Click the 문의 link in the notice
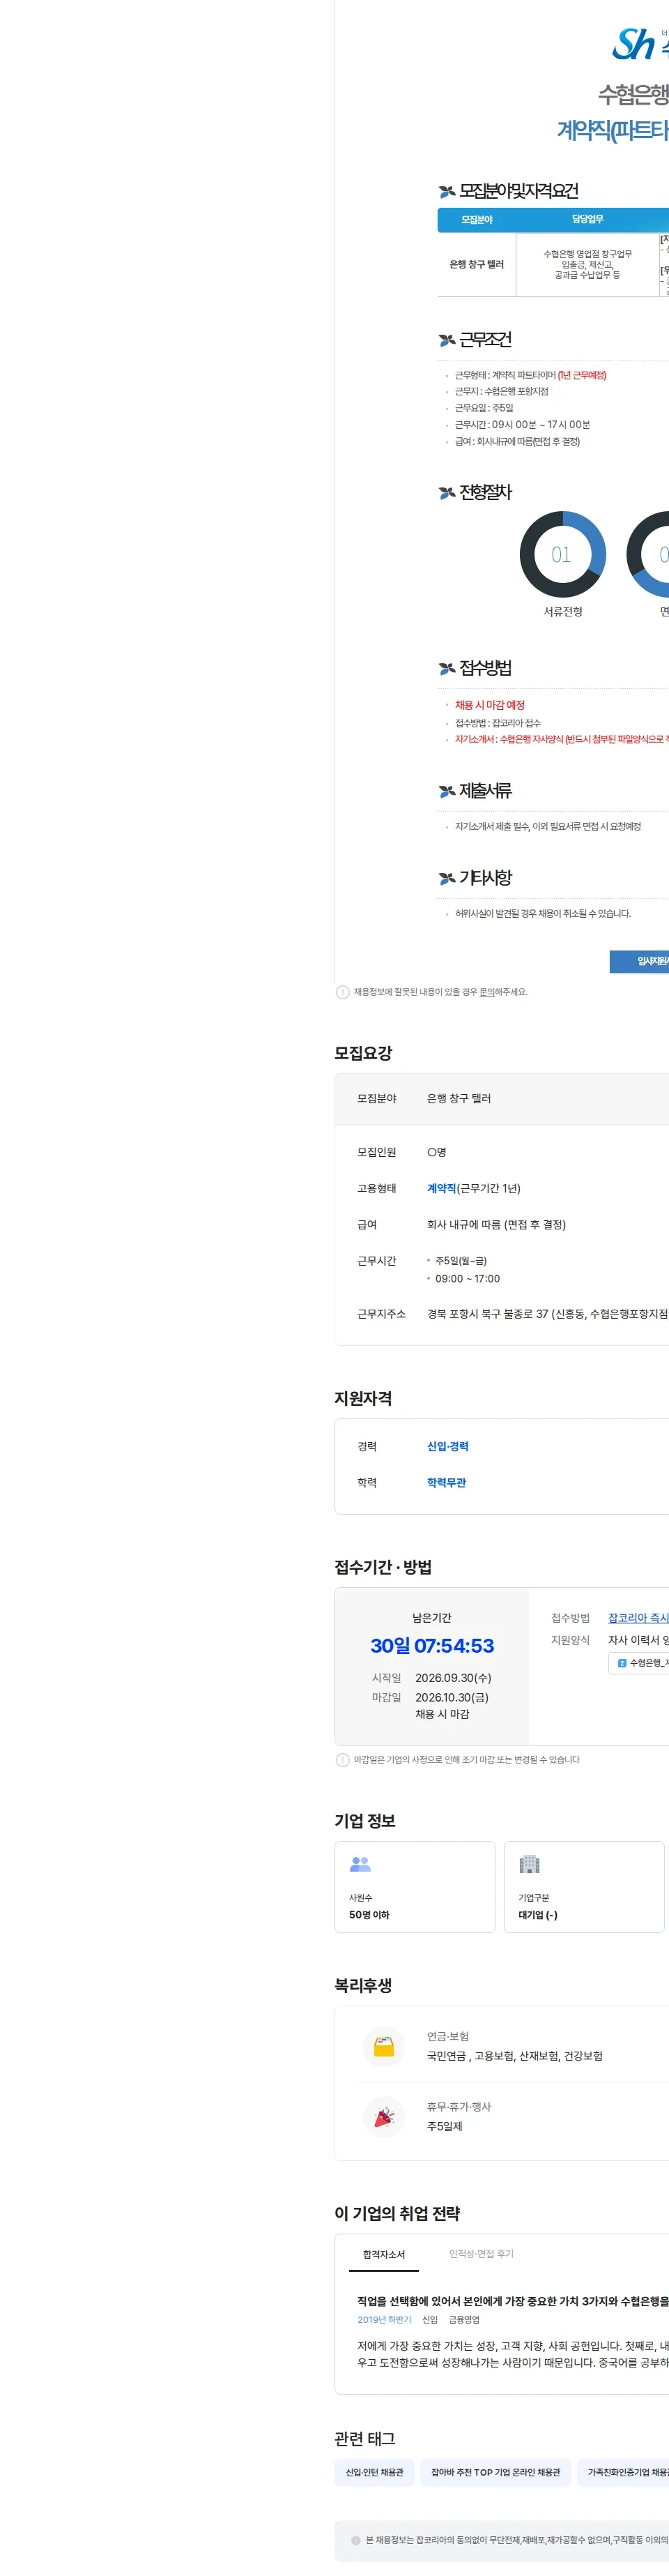This screenshot has height=2576, width=669. coord(486,992)
